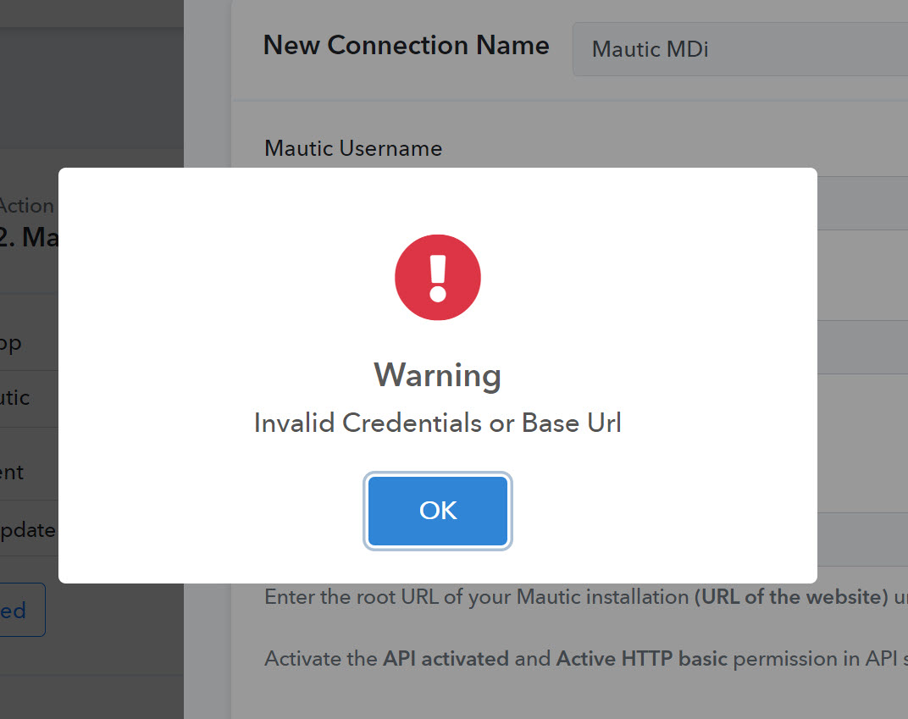Select the step heading starting with '2. Ma'
Image resolution: width=908 pixels, height=719 pixels.
coord(29,237)
